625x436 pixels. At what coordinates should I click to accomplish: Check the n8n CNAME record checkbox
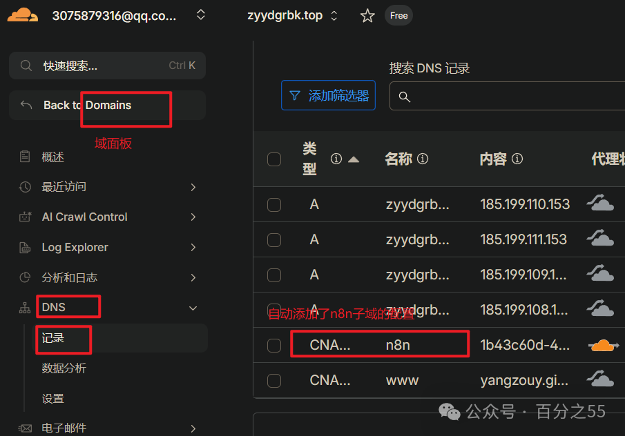274,345
